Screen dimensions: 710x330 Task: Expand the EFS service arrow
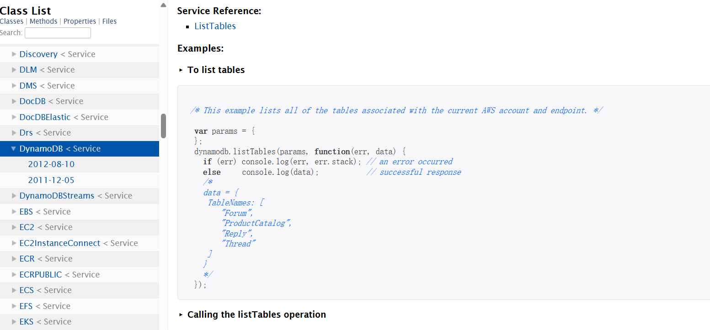click(x=14, y=306)
